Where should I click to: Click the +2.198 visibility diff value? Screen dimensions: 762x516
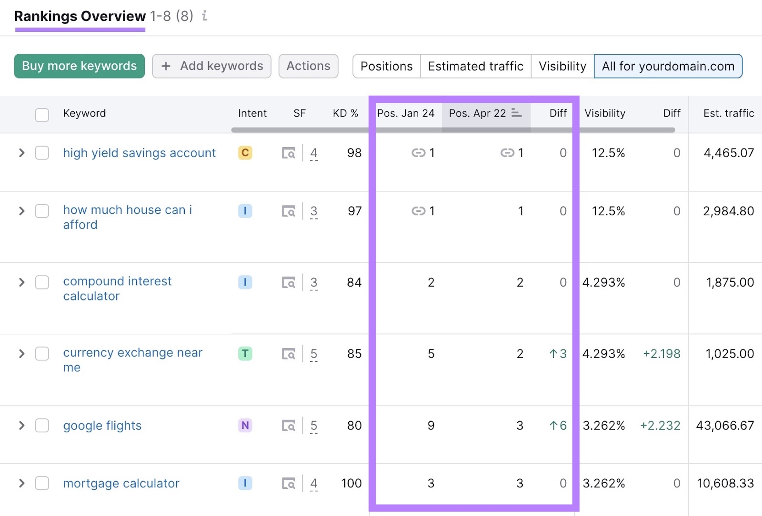[662, 354]
